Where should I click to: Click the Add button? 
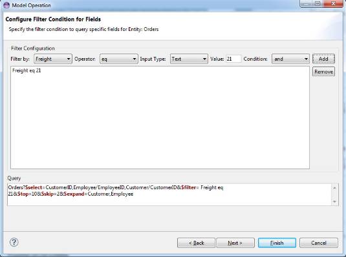point(323,59)
